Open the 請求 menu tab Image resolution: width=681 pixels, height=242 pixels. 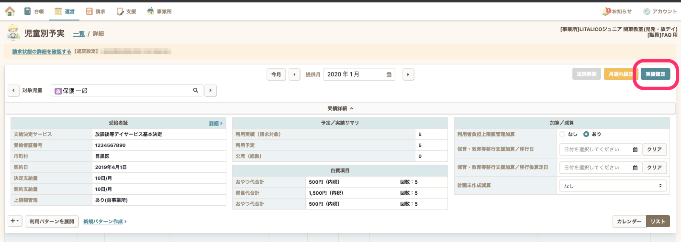(96, 11)
